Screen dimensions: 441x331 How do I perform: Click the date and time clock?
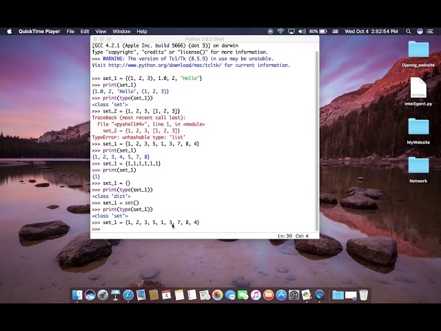tap(371, 31)
